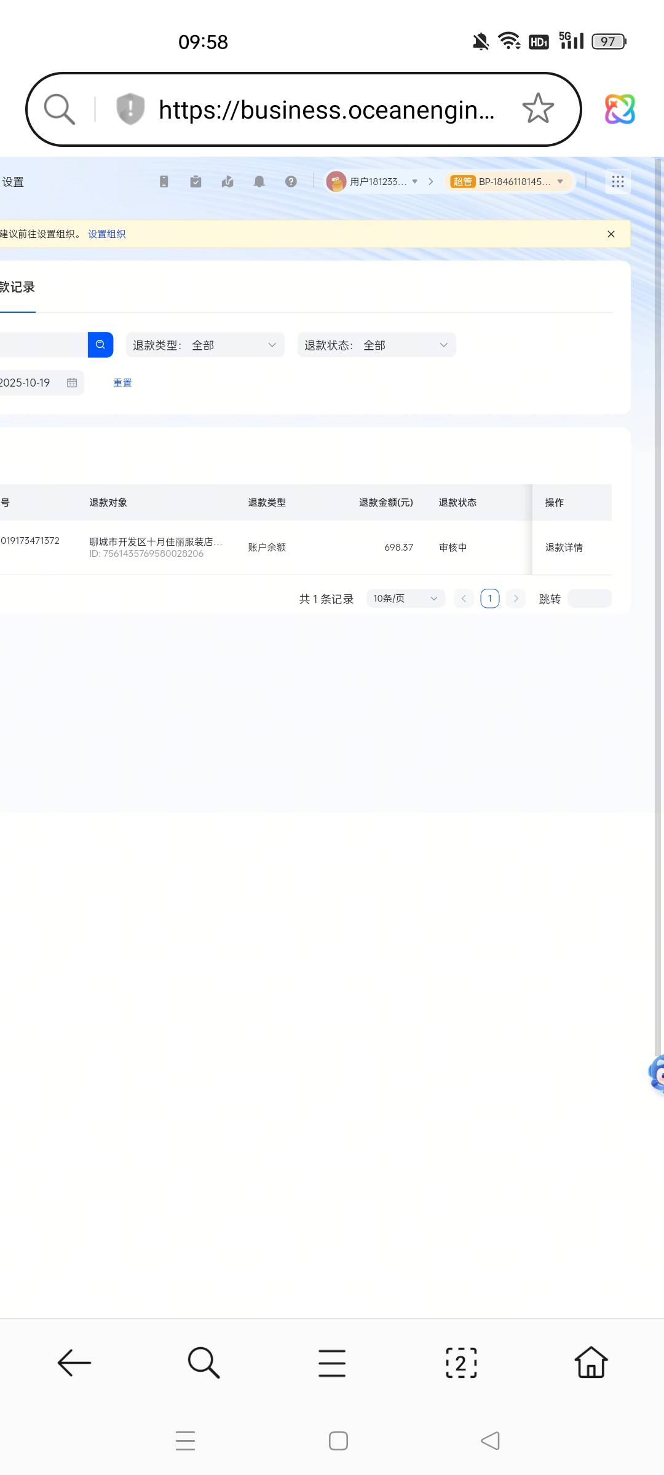Click the 重置 reset link

(122, 383)
